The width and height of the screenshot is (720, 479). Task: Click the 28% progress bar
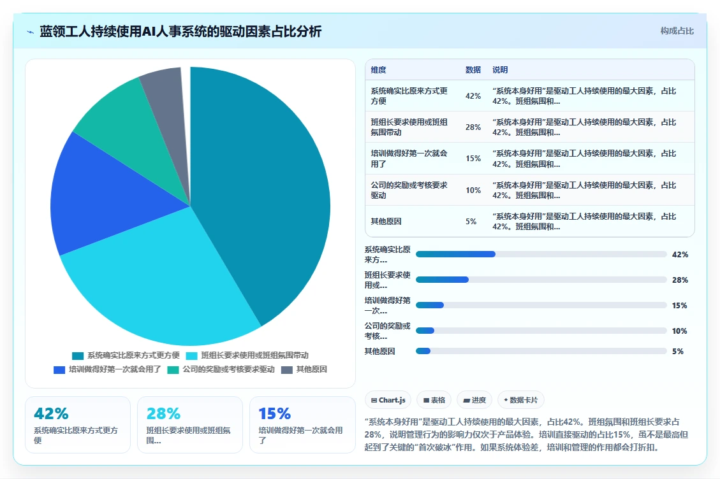click(541, 280)
